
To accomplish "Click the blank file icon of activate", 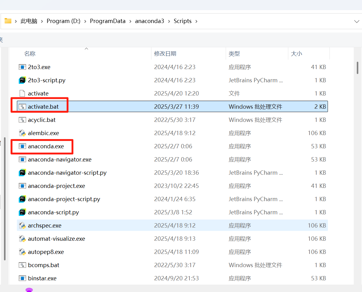I will 22,93.
